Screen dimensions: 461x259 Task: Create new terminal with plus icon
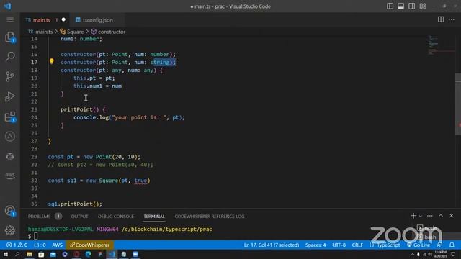click(413, 216)
